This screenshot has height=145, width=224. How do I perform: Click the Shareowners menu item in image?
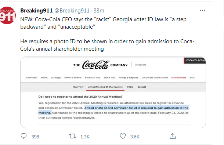(179, 77)
